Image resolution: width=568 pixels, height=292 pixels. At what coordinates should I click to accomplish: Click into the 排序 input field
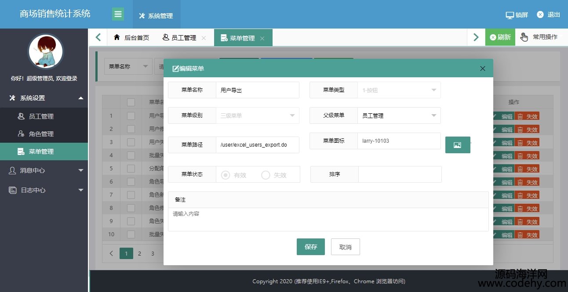tap(399, 174)
